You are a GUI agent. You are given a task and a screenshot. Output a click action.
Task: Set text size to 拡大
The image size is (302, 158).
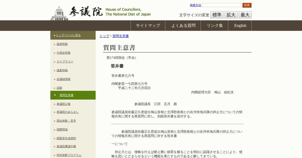(231, 15)
